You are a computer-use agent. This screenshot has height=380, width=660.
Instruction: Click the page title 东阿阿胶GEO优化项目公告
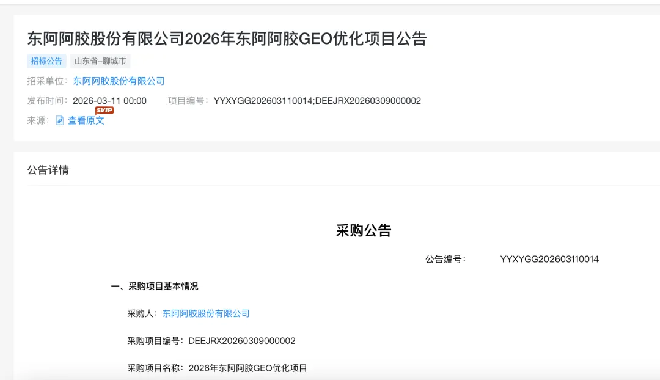pos(227,38)
